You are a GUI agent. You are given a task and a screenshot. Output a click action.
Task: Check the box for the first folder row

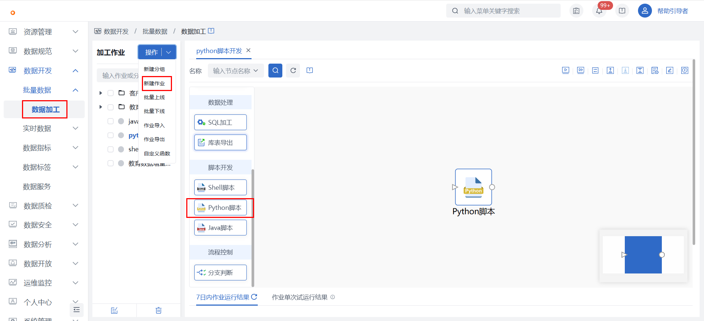[x=110, y=93]
